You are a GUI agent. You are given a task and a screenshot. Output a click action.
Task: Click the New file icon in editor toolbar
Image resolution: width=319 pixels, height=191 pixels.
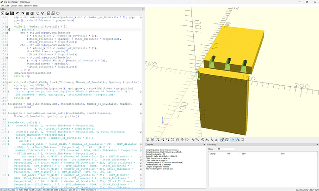[3, 13]
